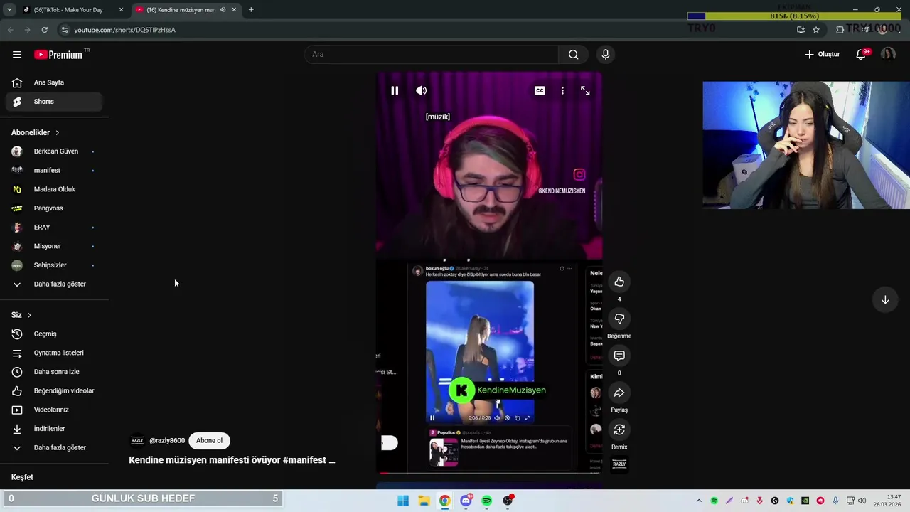This screenshot has width=910, height=512.
Task: Open Madara Olduk channel
Action: click(x=54, y=189)
